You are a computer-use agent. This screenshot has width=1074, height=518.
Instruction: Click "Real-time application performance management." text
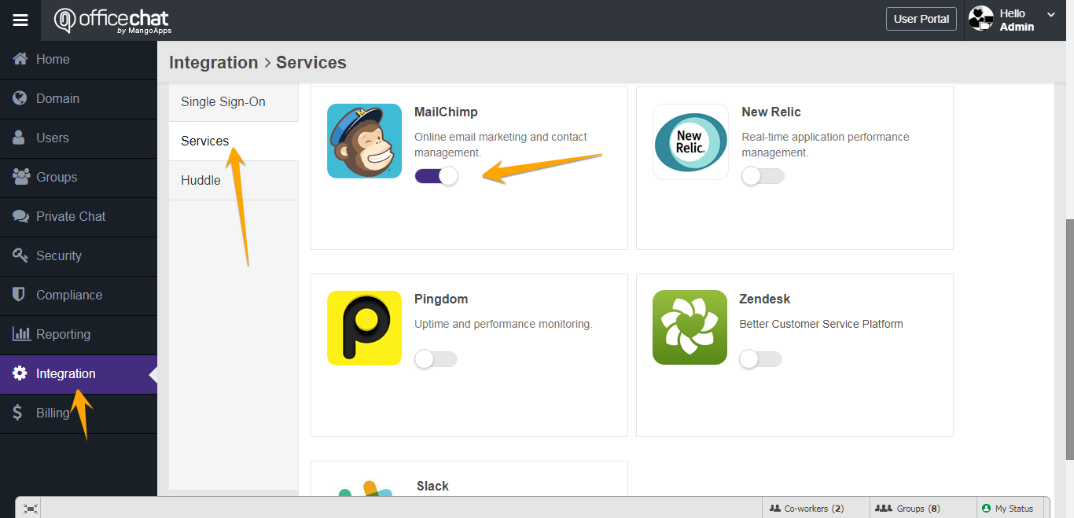[x=826, y=145]
